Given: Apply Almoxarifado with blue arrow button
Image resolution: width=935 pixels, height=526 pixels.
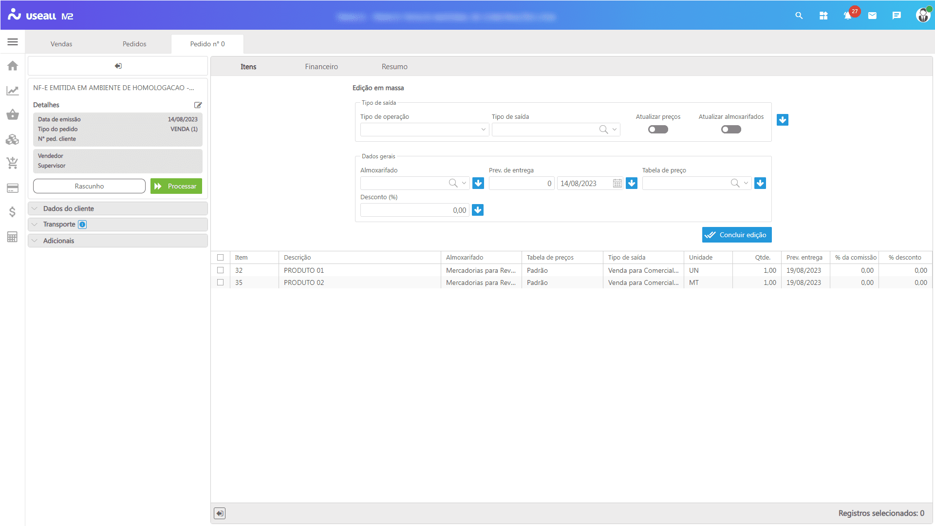Looking at the screenshot, I should click(478, 183).
